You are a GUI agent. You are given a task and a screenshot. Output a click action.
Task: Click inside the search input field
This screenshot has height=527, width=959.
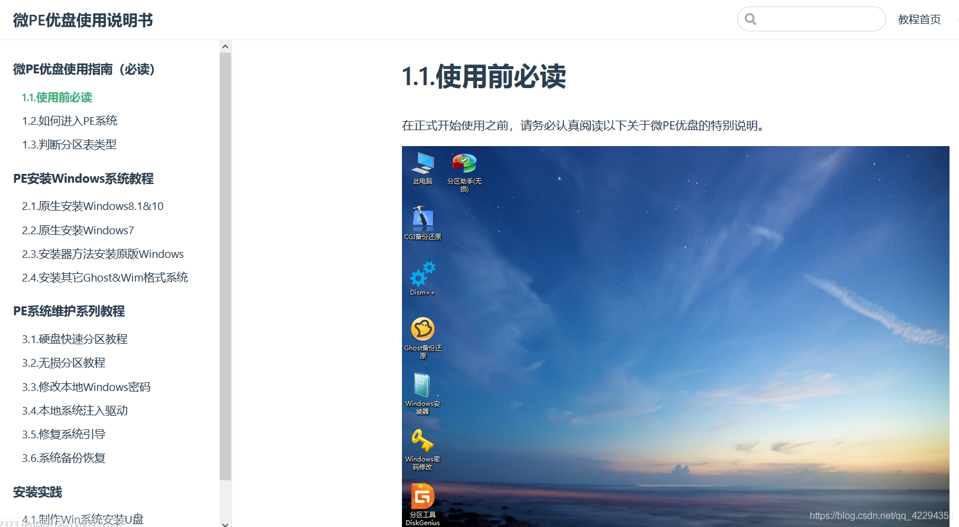coord(812,19)
